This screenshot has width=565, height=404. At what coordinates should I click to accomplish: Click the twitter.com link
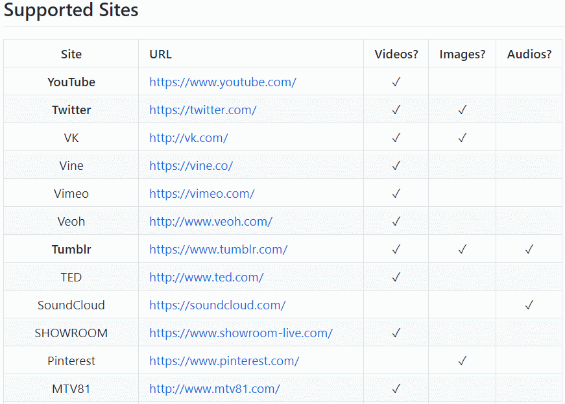[x=202, y=110]
